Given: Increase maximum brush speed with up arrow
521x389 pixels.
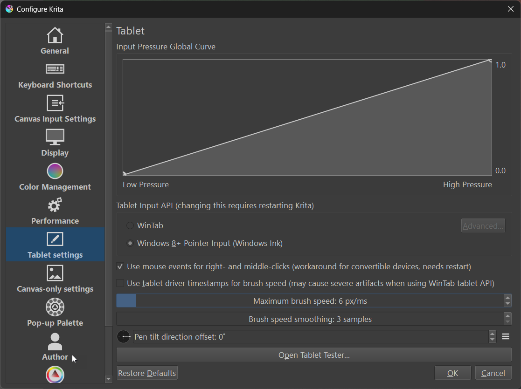Looking at the screenshot, I should pyautogui.click(x=507, y=297).
